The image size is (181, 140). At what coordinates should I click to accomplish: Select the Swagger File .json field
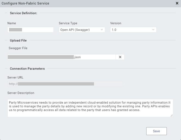62,57
